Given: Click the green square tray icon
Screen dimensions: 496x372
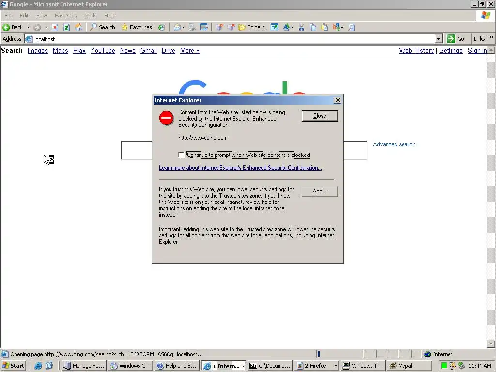Looking at the screenshot, I should (x=444, y=366).
